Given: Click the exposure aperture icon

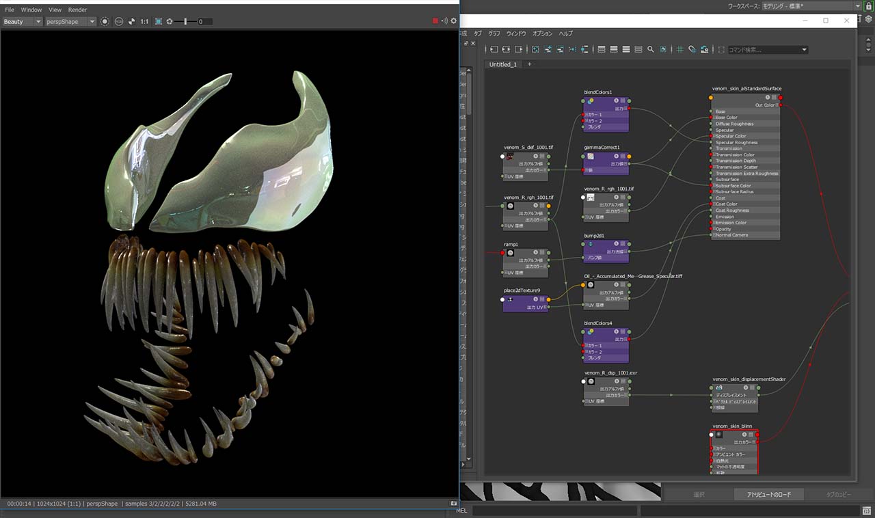Looking at the screenshot, I should (x=170, y=22).
